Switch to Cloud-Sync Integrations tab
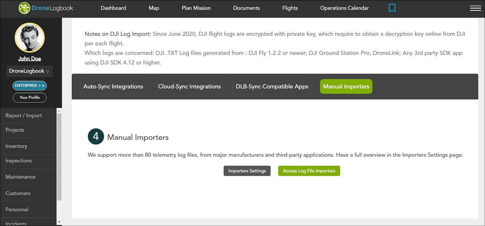The width and height of the screenshot is (485, 226). pyautogui.click(x=189, y=87)
